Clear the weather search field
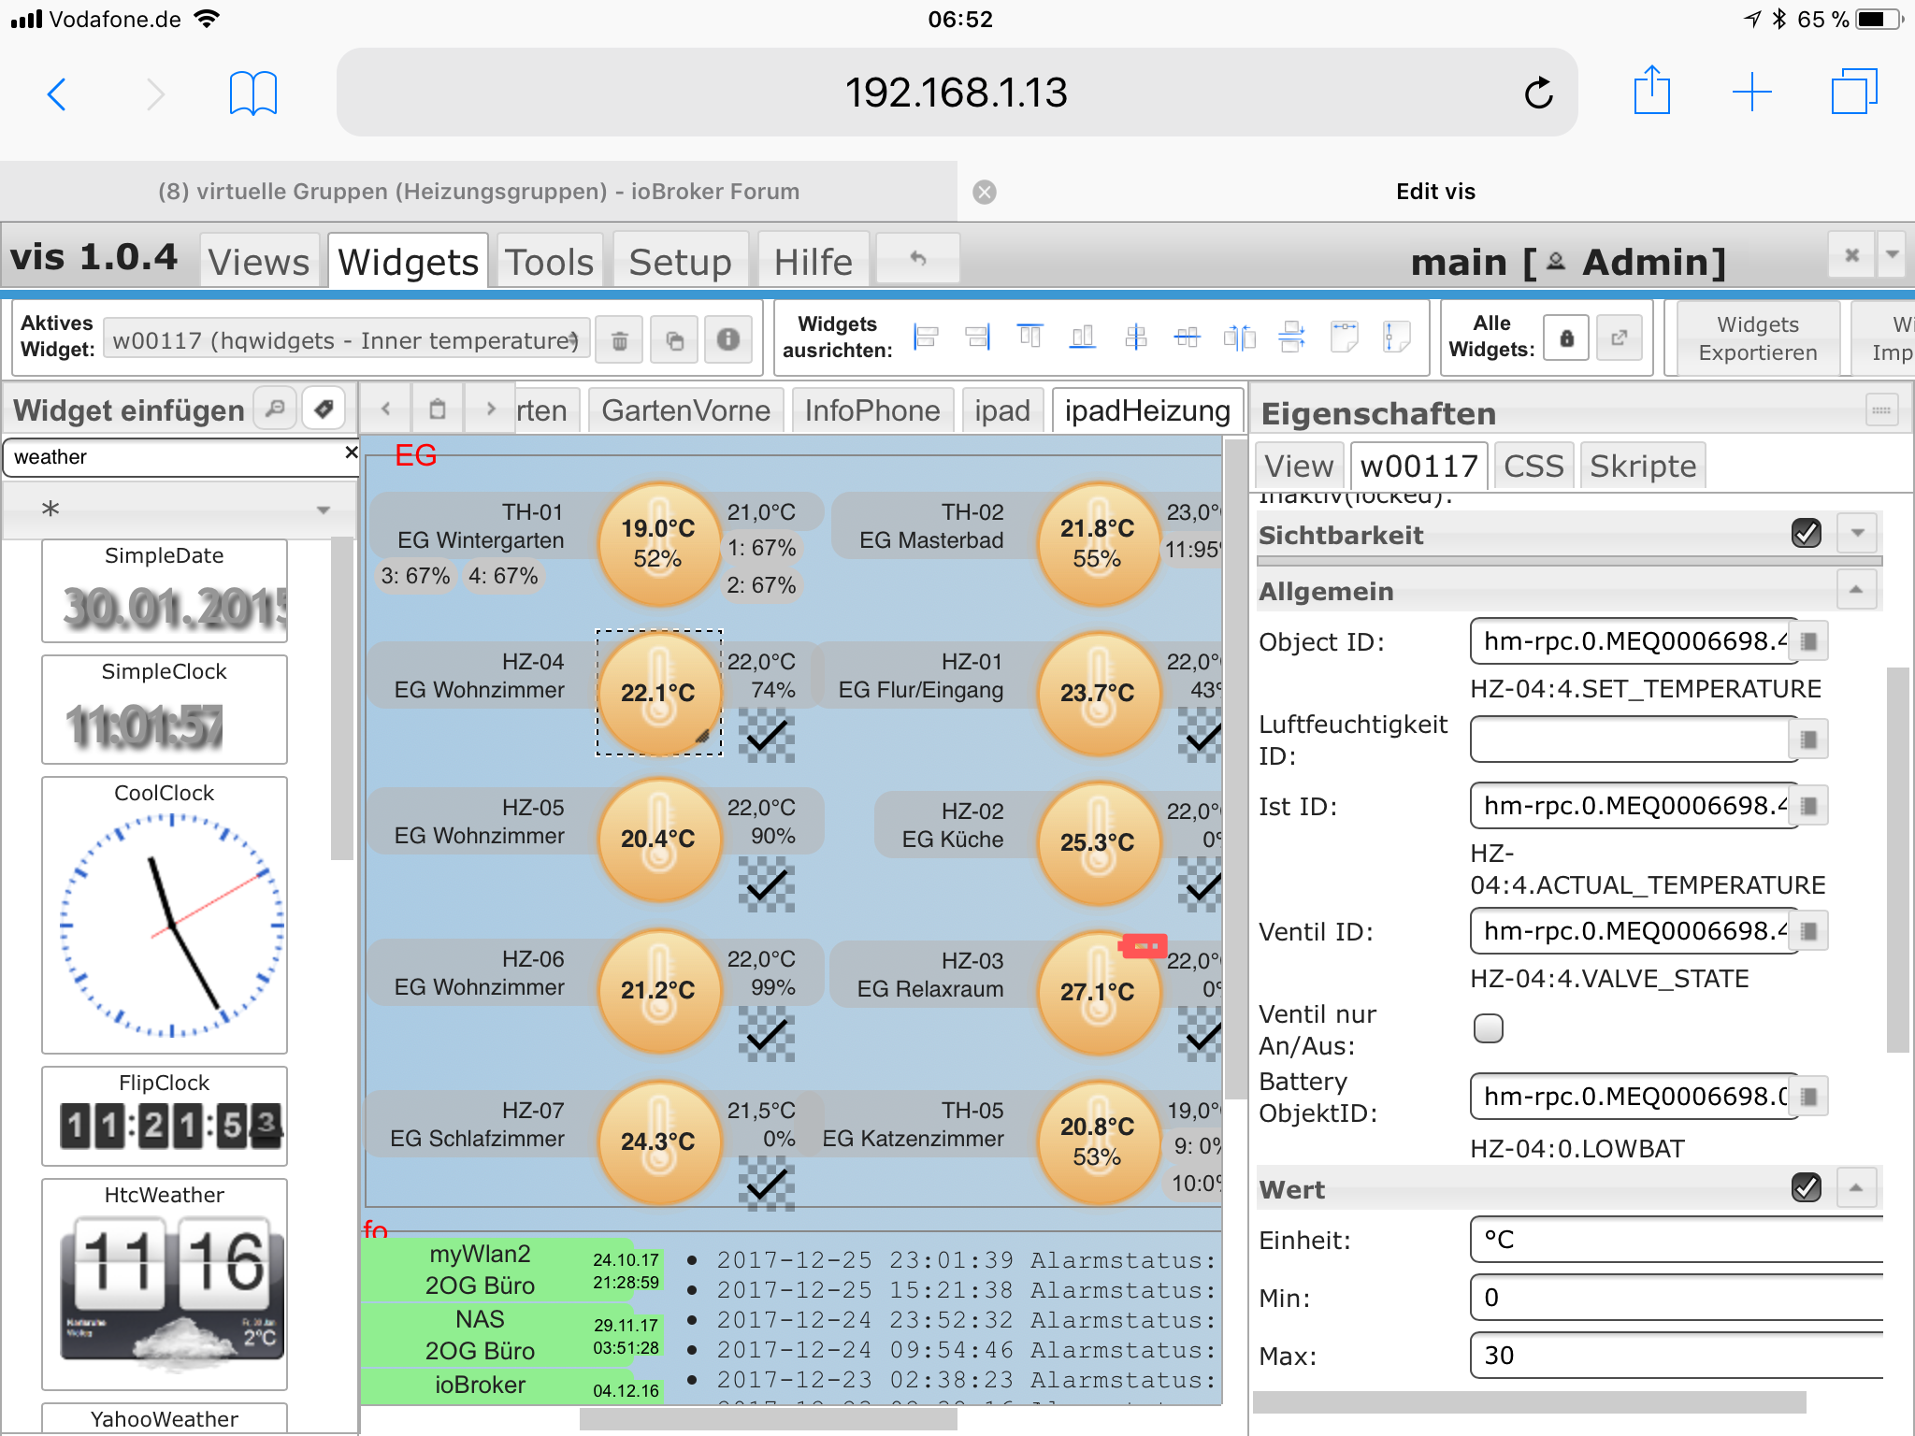Image resolution: width=1915 pixels, height=1436 pixels. click(x=351, y=453)
